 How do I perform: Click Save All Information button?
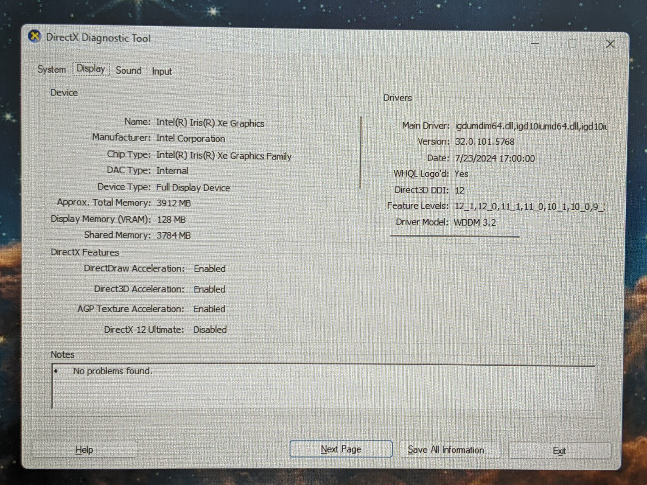[x=449, y=450]
